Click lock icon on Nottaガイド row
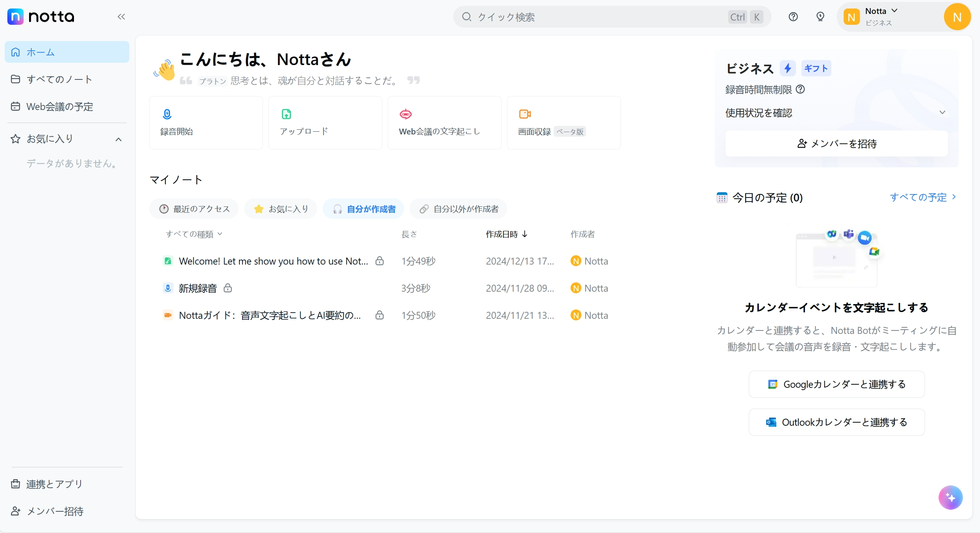Image resolution: width=980 pixels, height=533 pixels. pos(380,315)
